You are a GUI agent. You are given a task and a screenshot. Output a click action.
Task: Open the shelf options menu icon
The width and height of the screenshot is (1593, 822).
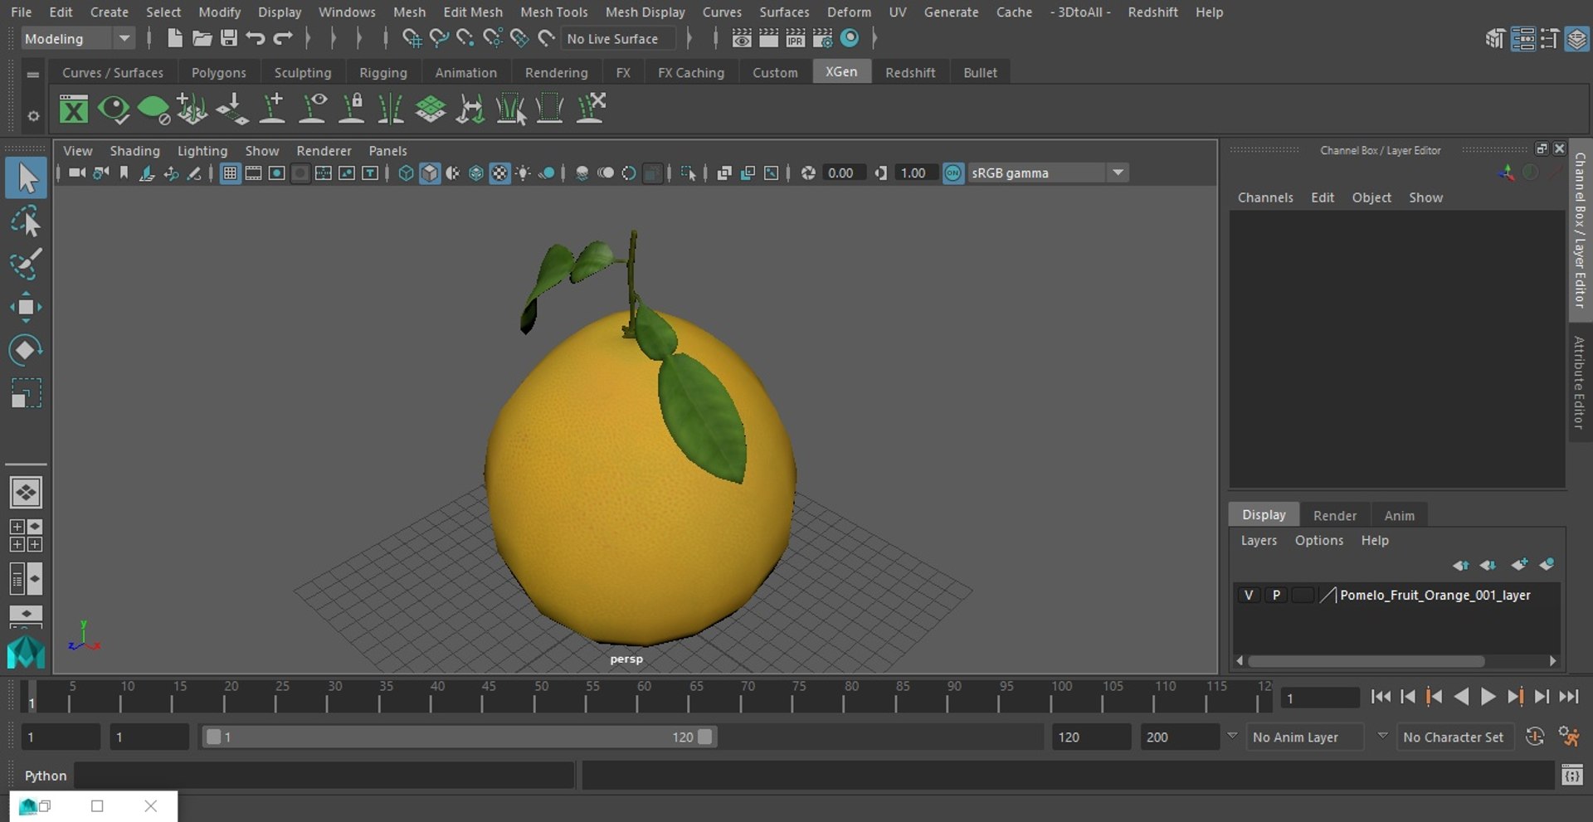(33, 74)
